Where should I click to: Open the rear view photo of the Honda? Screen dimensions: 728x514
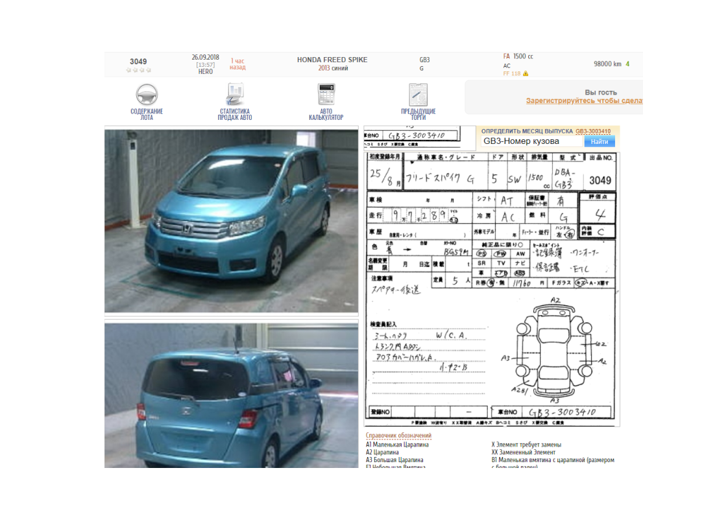click(x=231, y=395)
